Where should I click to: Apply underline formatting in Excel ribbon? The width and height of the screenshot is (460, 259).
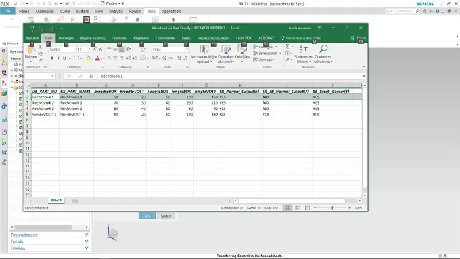(64, 58)
